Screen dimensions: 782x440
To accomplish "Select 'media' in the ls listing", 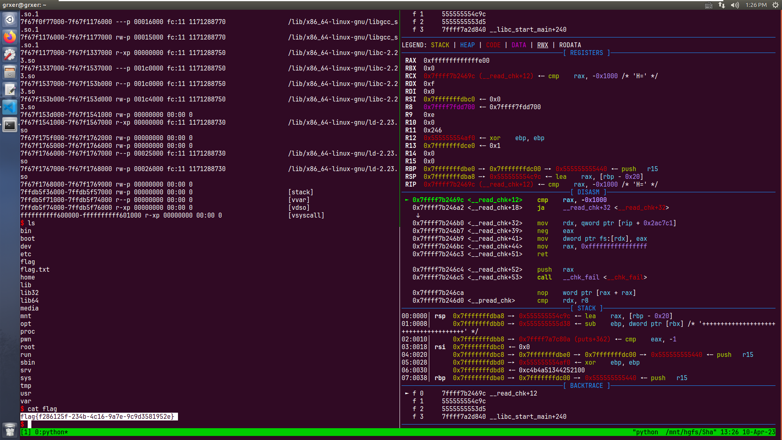I will tap(29, 308).
